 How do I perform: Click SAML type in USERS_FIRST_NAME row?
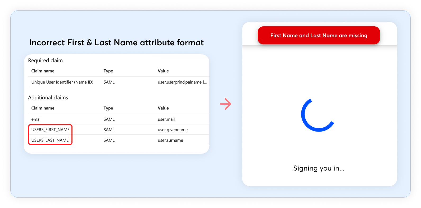109,130
